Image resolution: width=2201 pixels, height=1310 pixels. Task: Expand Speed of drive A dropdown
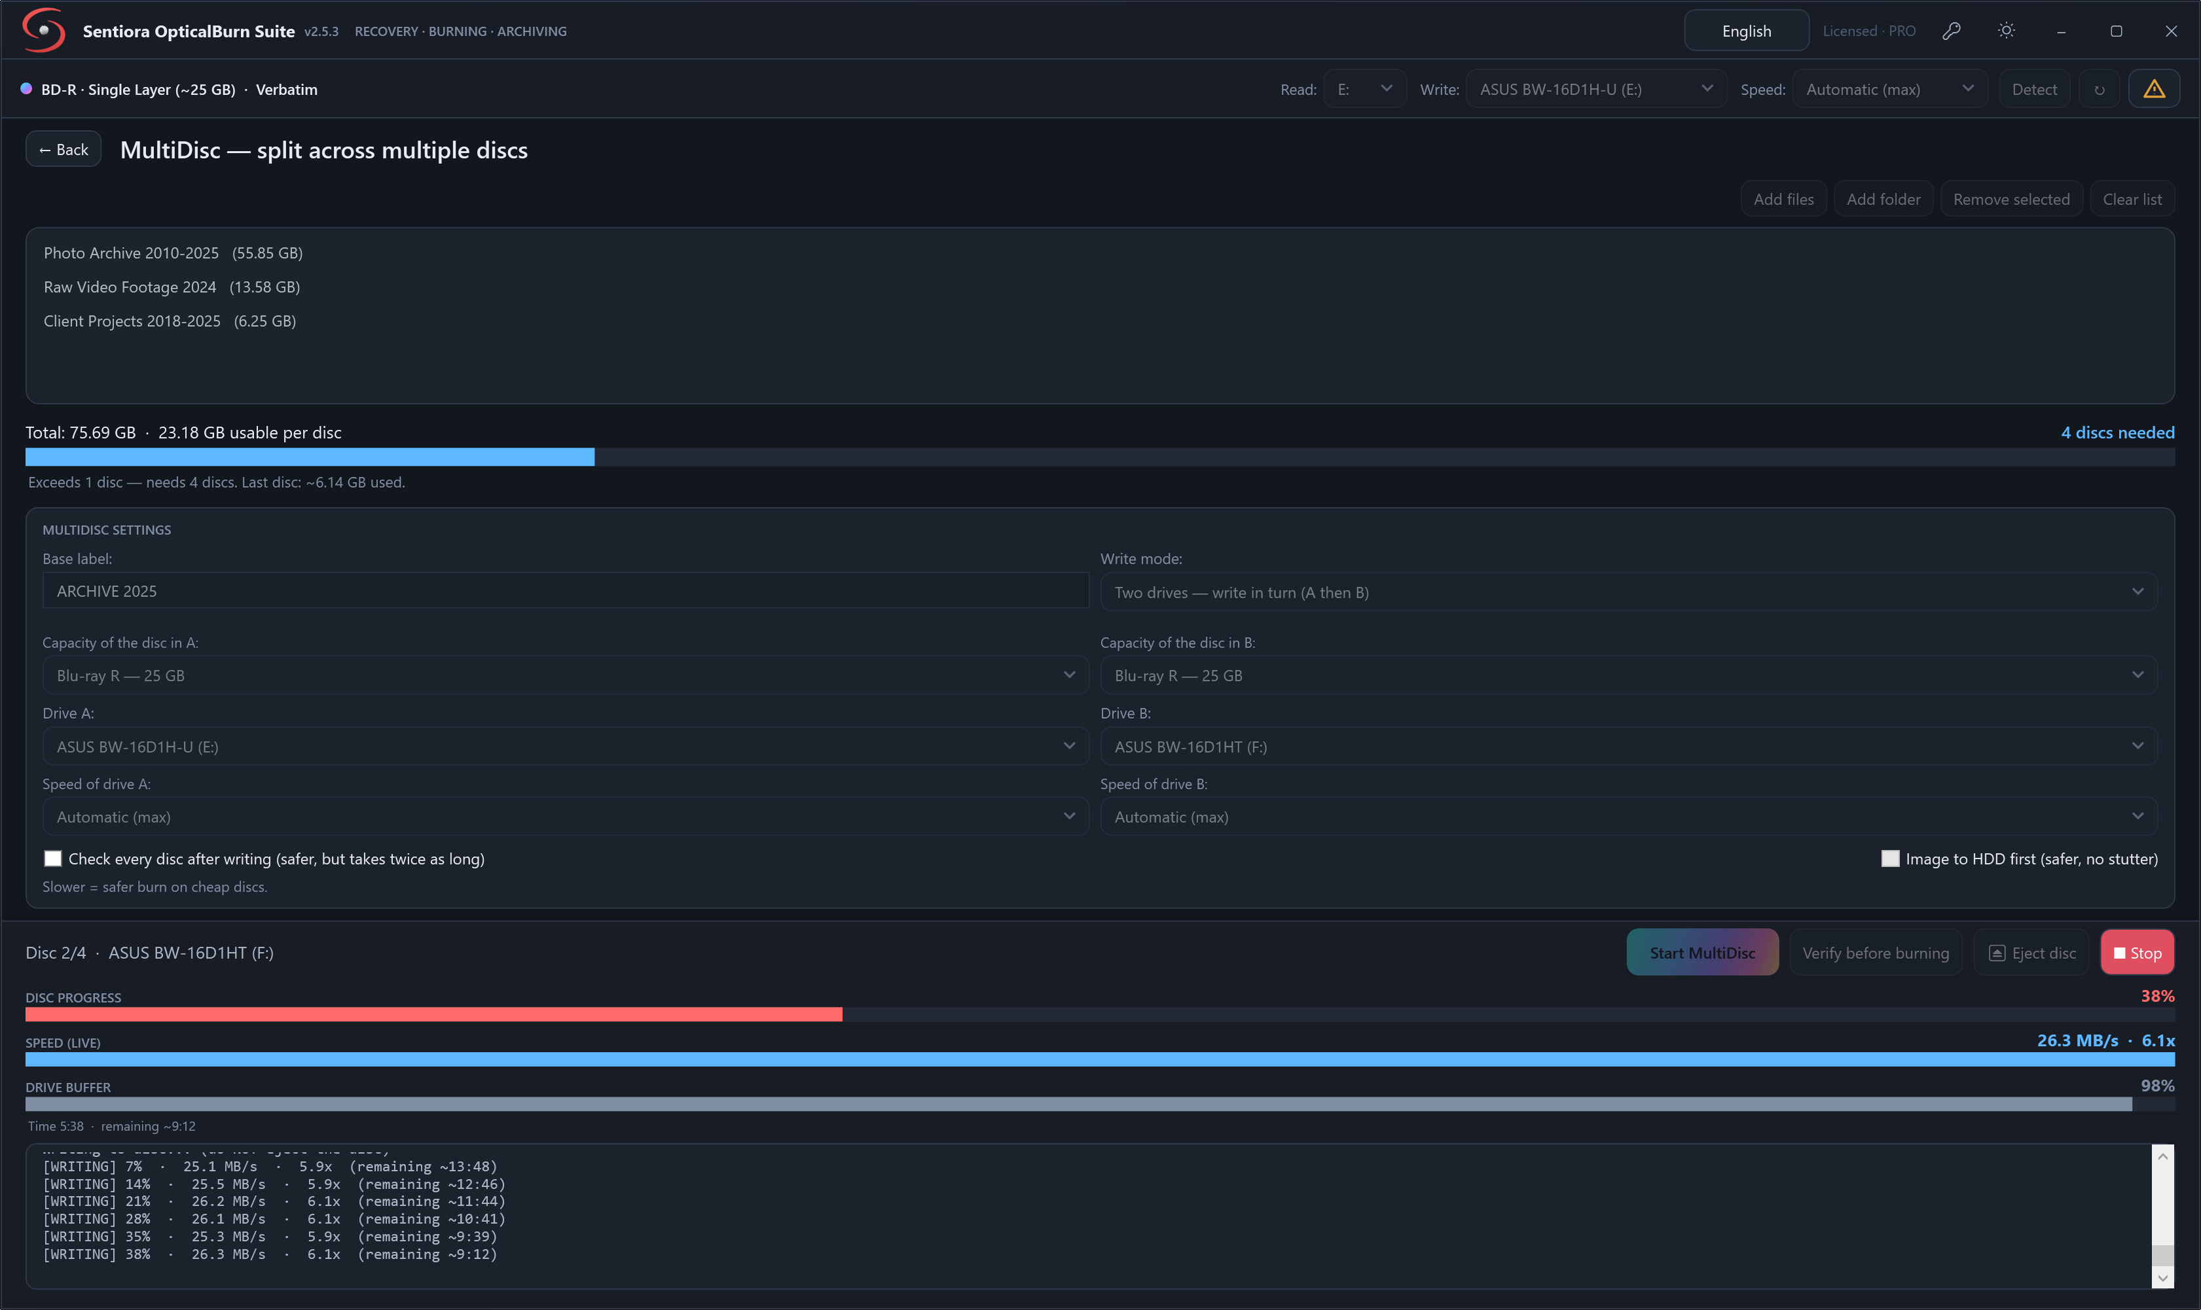[565, 817]
